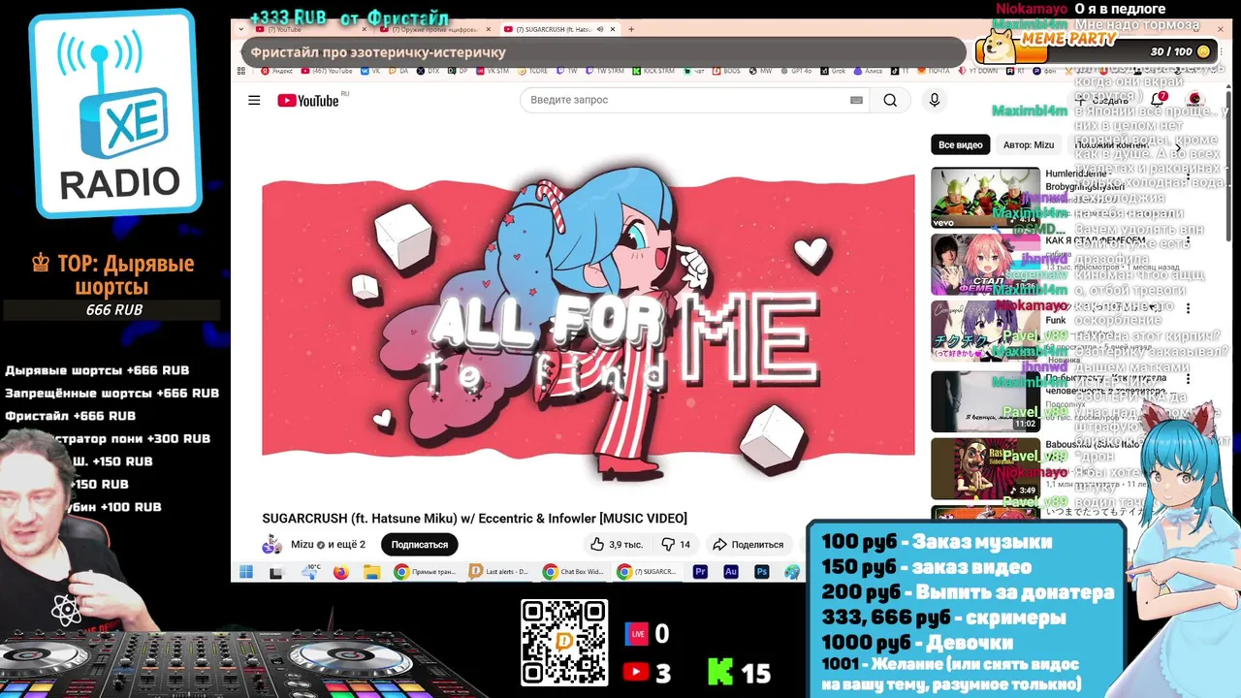Open Adobe Premiere Pro from taskbar
The width and height of the screenshot is (1241, 698).
tap(700, 572)
